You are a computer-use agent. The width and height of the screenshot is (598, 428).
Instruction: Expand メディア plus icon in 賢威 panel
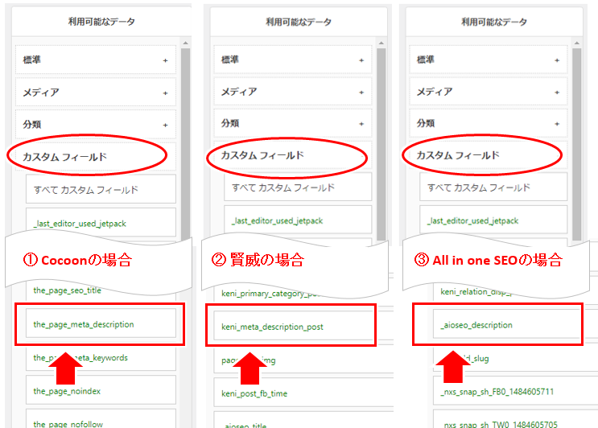(361, 93)
